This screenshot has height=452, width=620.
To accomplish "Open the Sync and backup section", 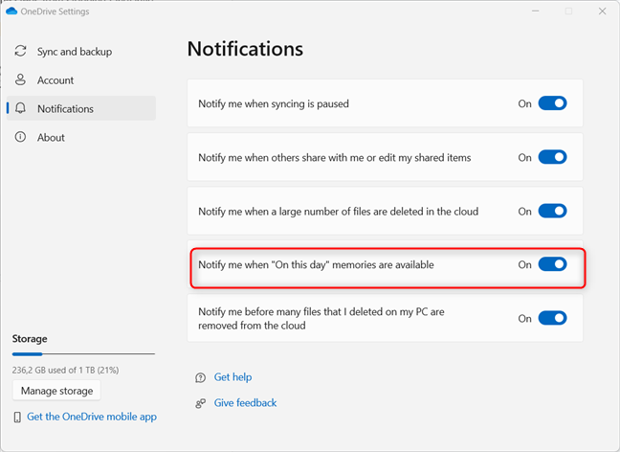I will coord(74,51).
